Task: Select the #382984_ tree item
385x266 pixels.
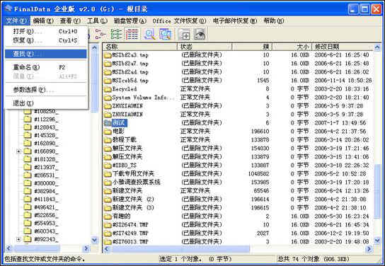Action: (x=46, y=191)
